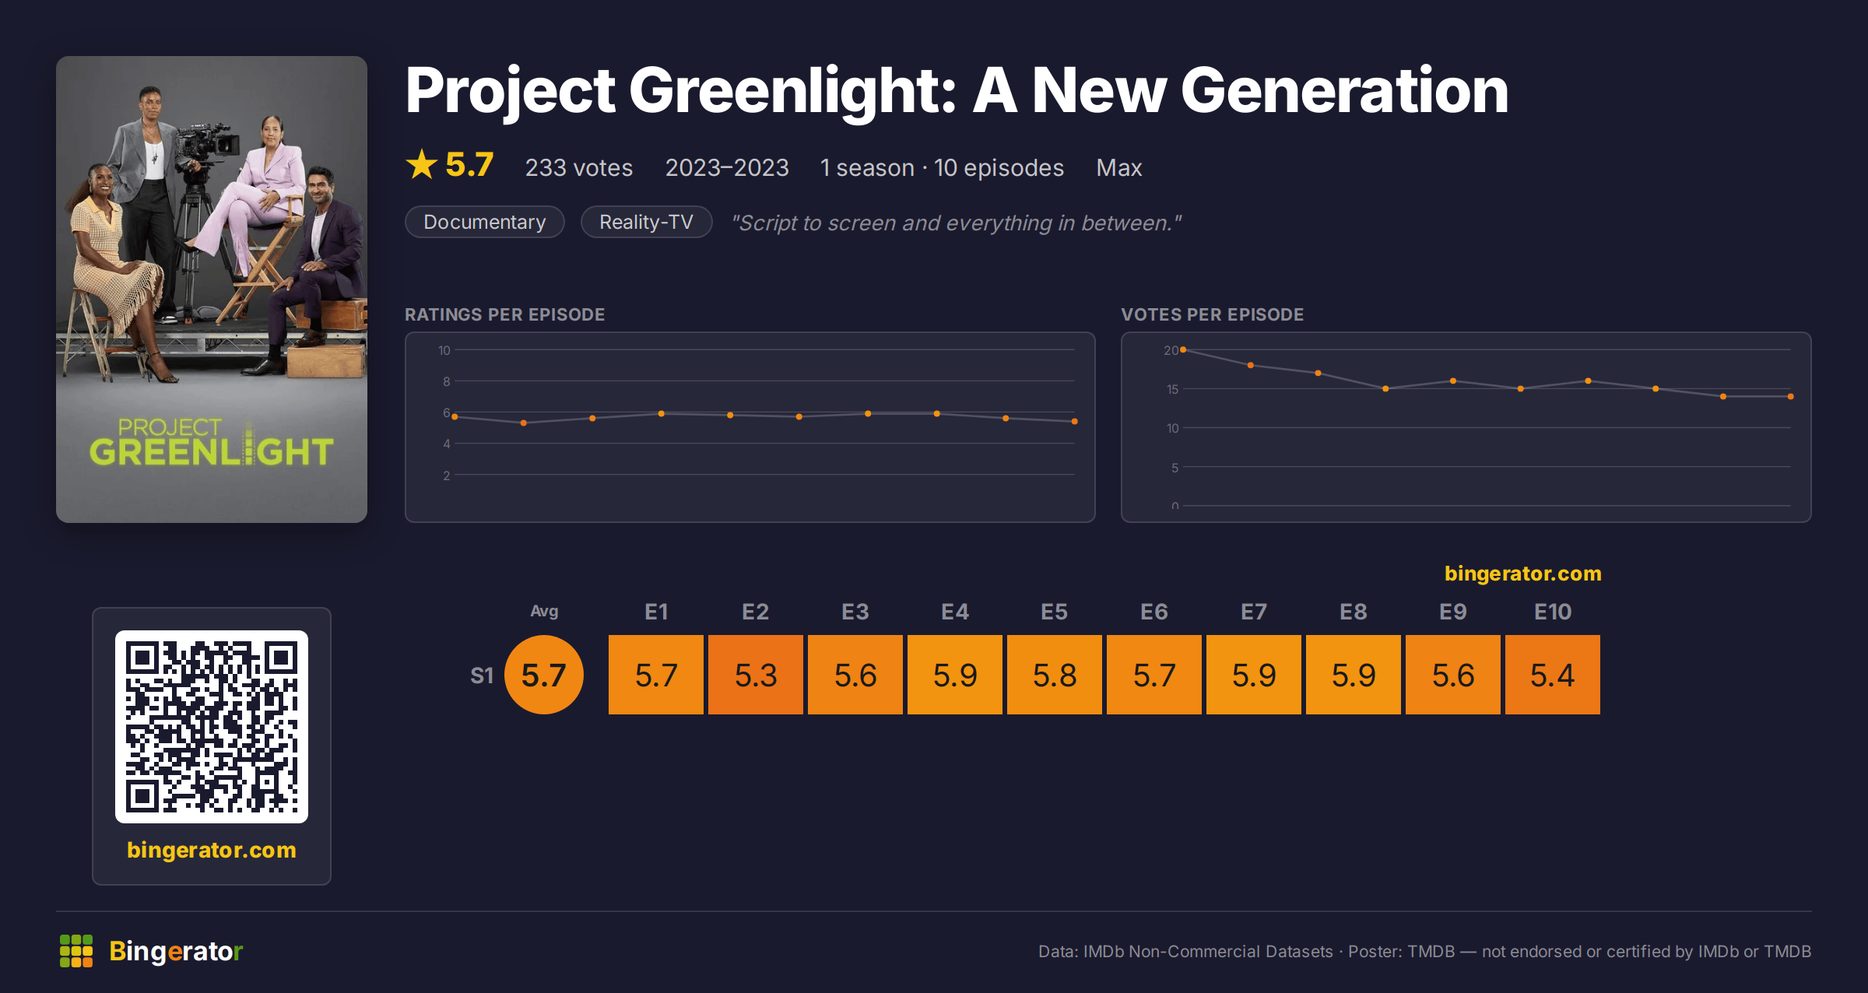Viewport: 1868px width, 993px height.
Task: Open the bingerator.com link above the episode grid
Action: click(x=1523, y=574)
